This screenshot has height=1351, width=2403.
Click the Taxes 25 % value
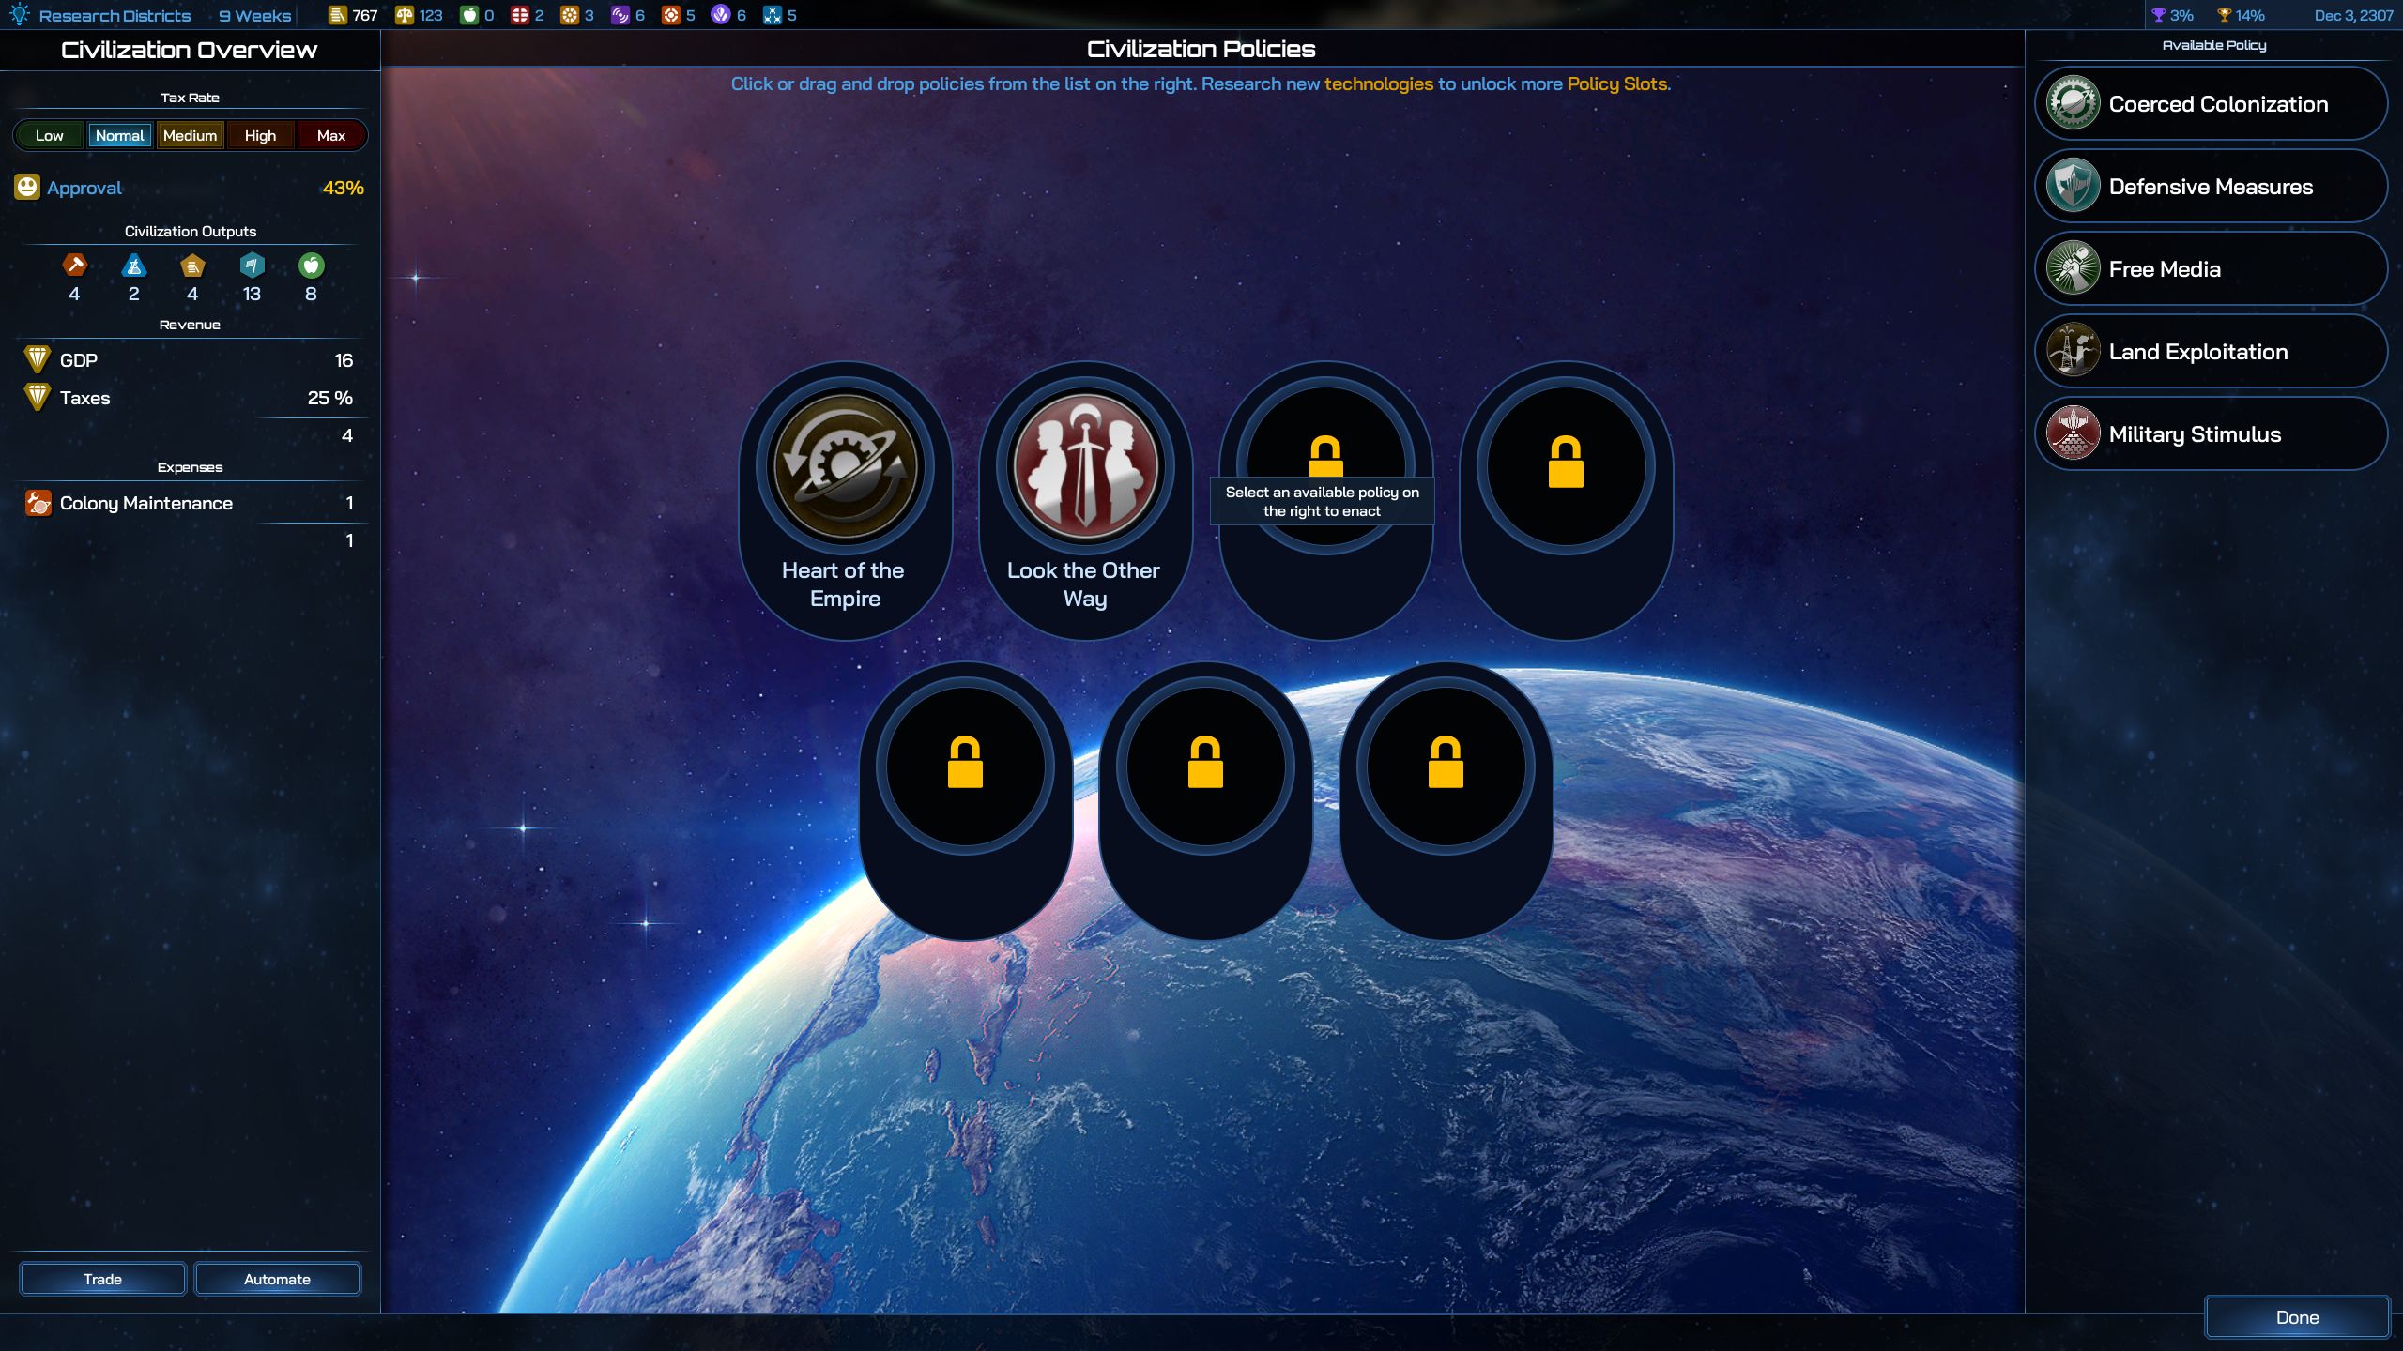329,398
